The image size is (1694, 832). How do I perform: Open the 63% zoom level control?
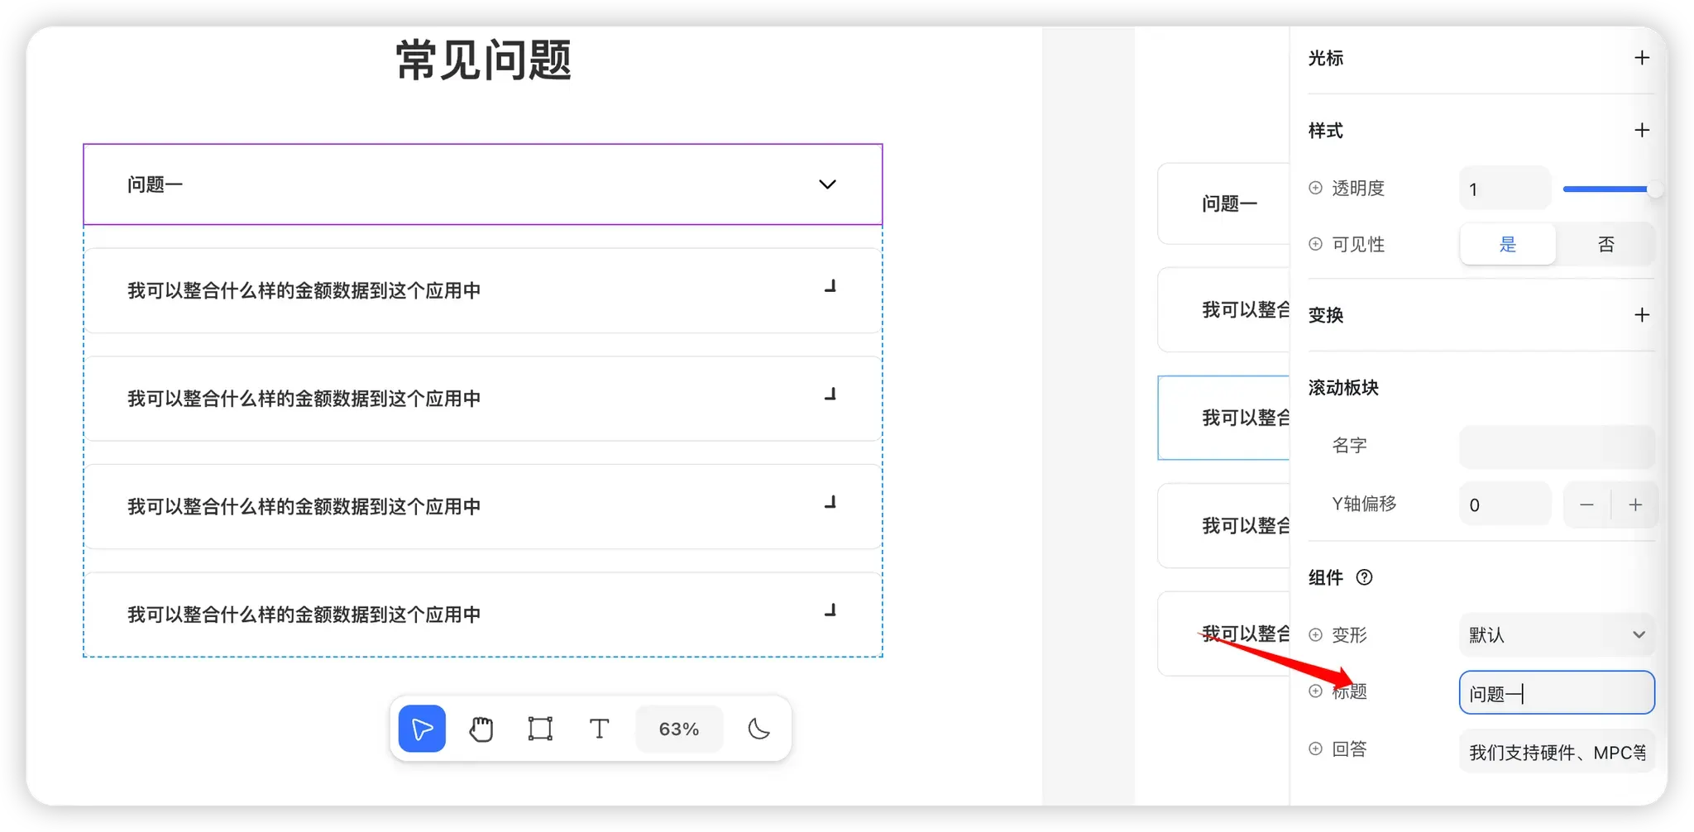pos(678,729)
